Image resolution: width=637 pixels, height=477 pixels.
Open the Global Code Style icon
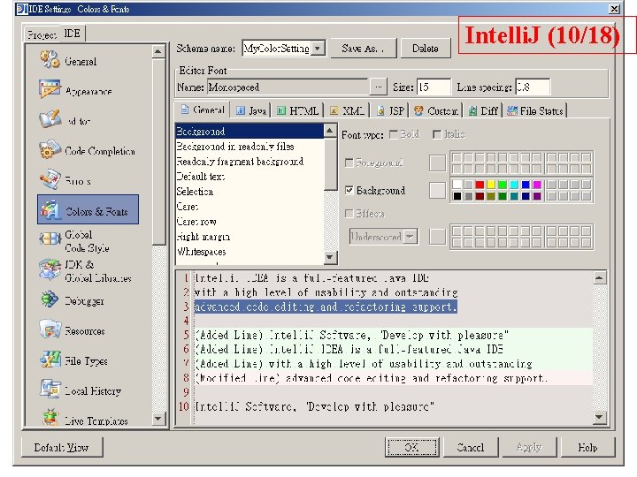click(x=50, y=238)
